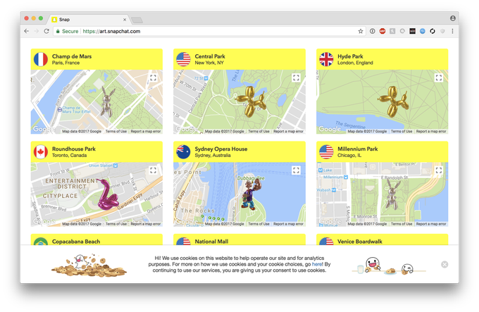Click the Canada flag icon
This screenshot has width=479, height=312.
(x=41, y=151)
